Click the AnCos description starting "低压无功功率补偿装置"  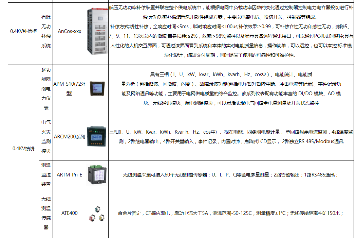(x=231, y=31)
